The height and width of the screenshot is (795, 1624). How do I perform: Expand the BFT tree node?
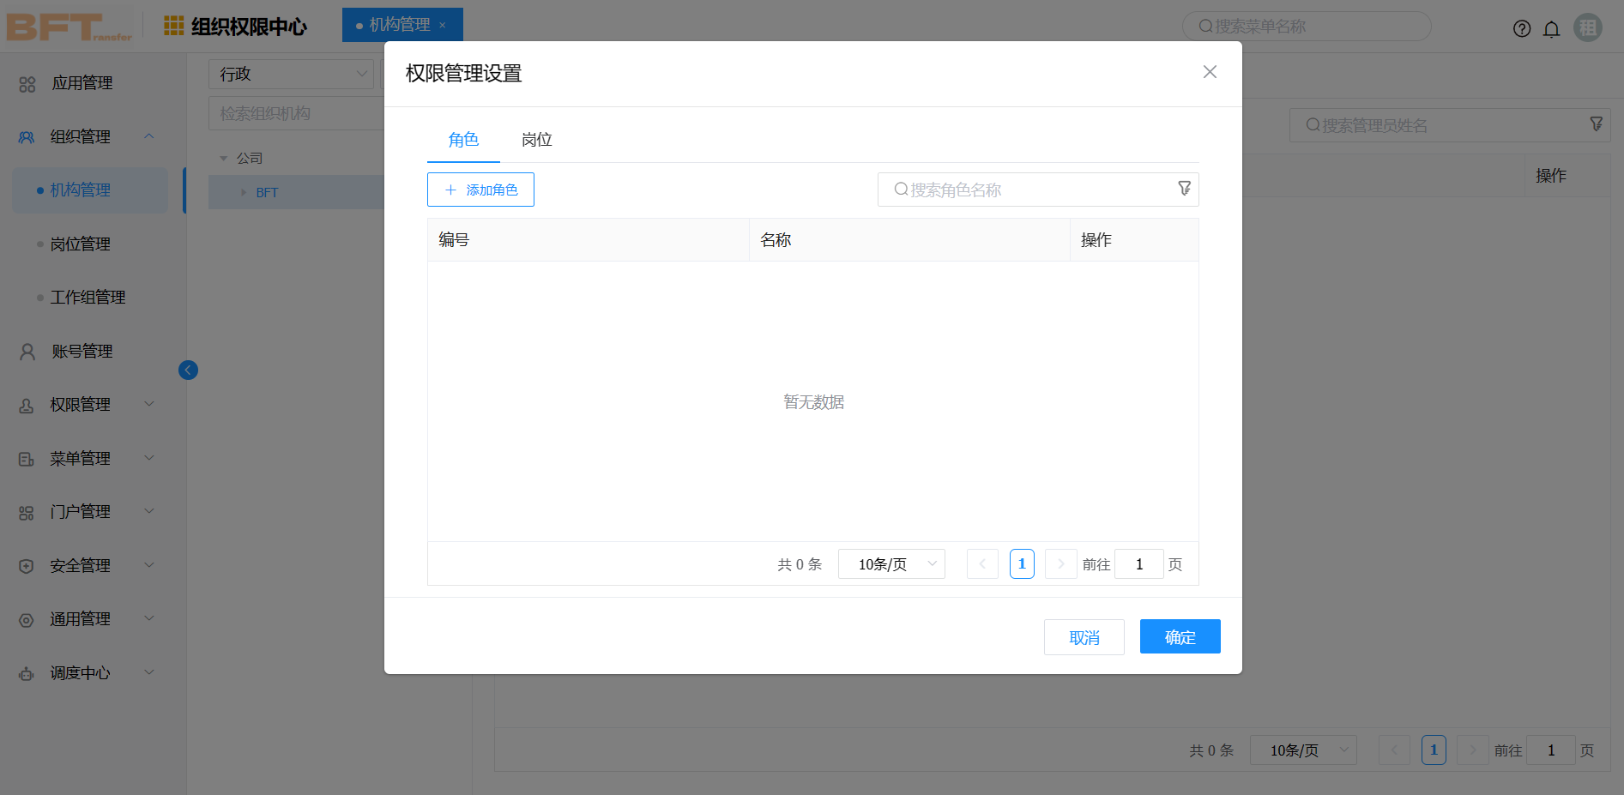click(243, 192)
